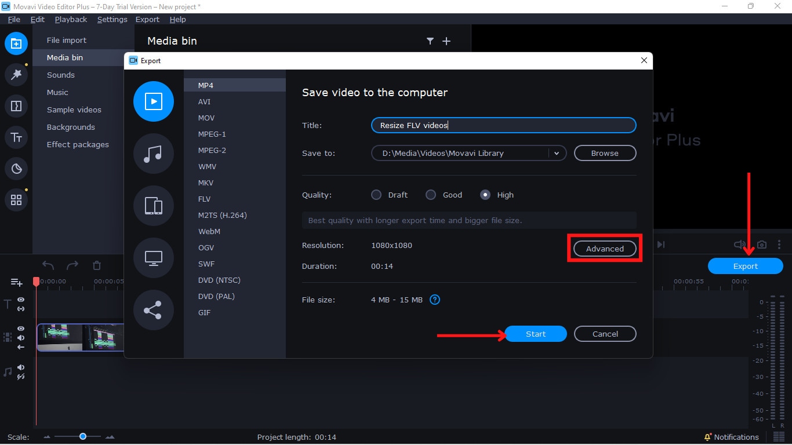Open the Export menu in menu bar
The height and width of the screenshot is (445, 792).
[x=147, y=19]
